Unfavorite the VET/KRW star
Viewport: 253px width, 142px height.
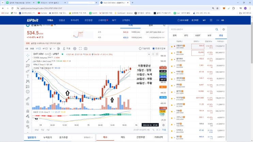[x=172, y=73]
